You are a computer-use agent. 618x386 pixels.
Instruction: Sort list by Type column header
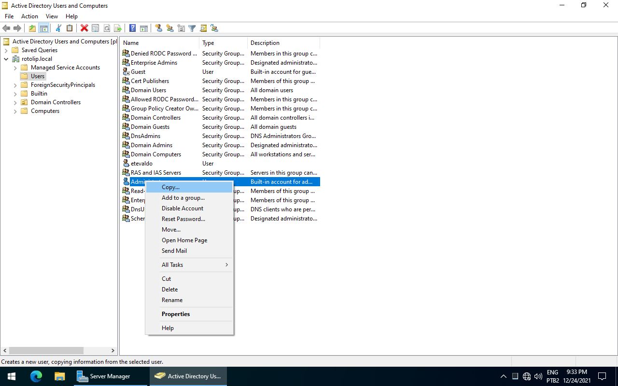pyautogui.click(x=222, y=43)
